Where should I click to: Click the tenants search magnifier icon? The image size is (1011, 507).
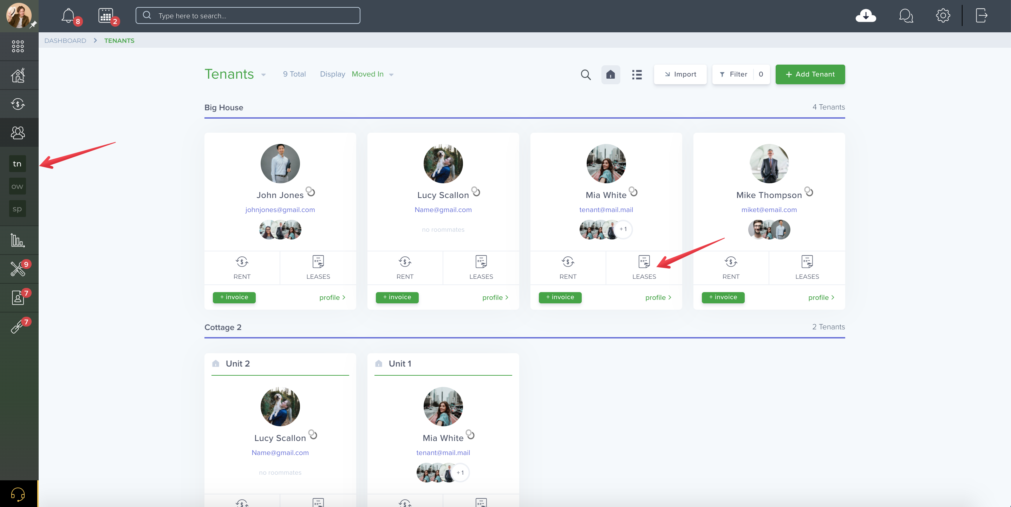point(586,74)
